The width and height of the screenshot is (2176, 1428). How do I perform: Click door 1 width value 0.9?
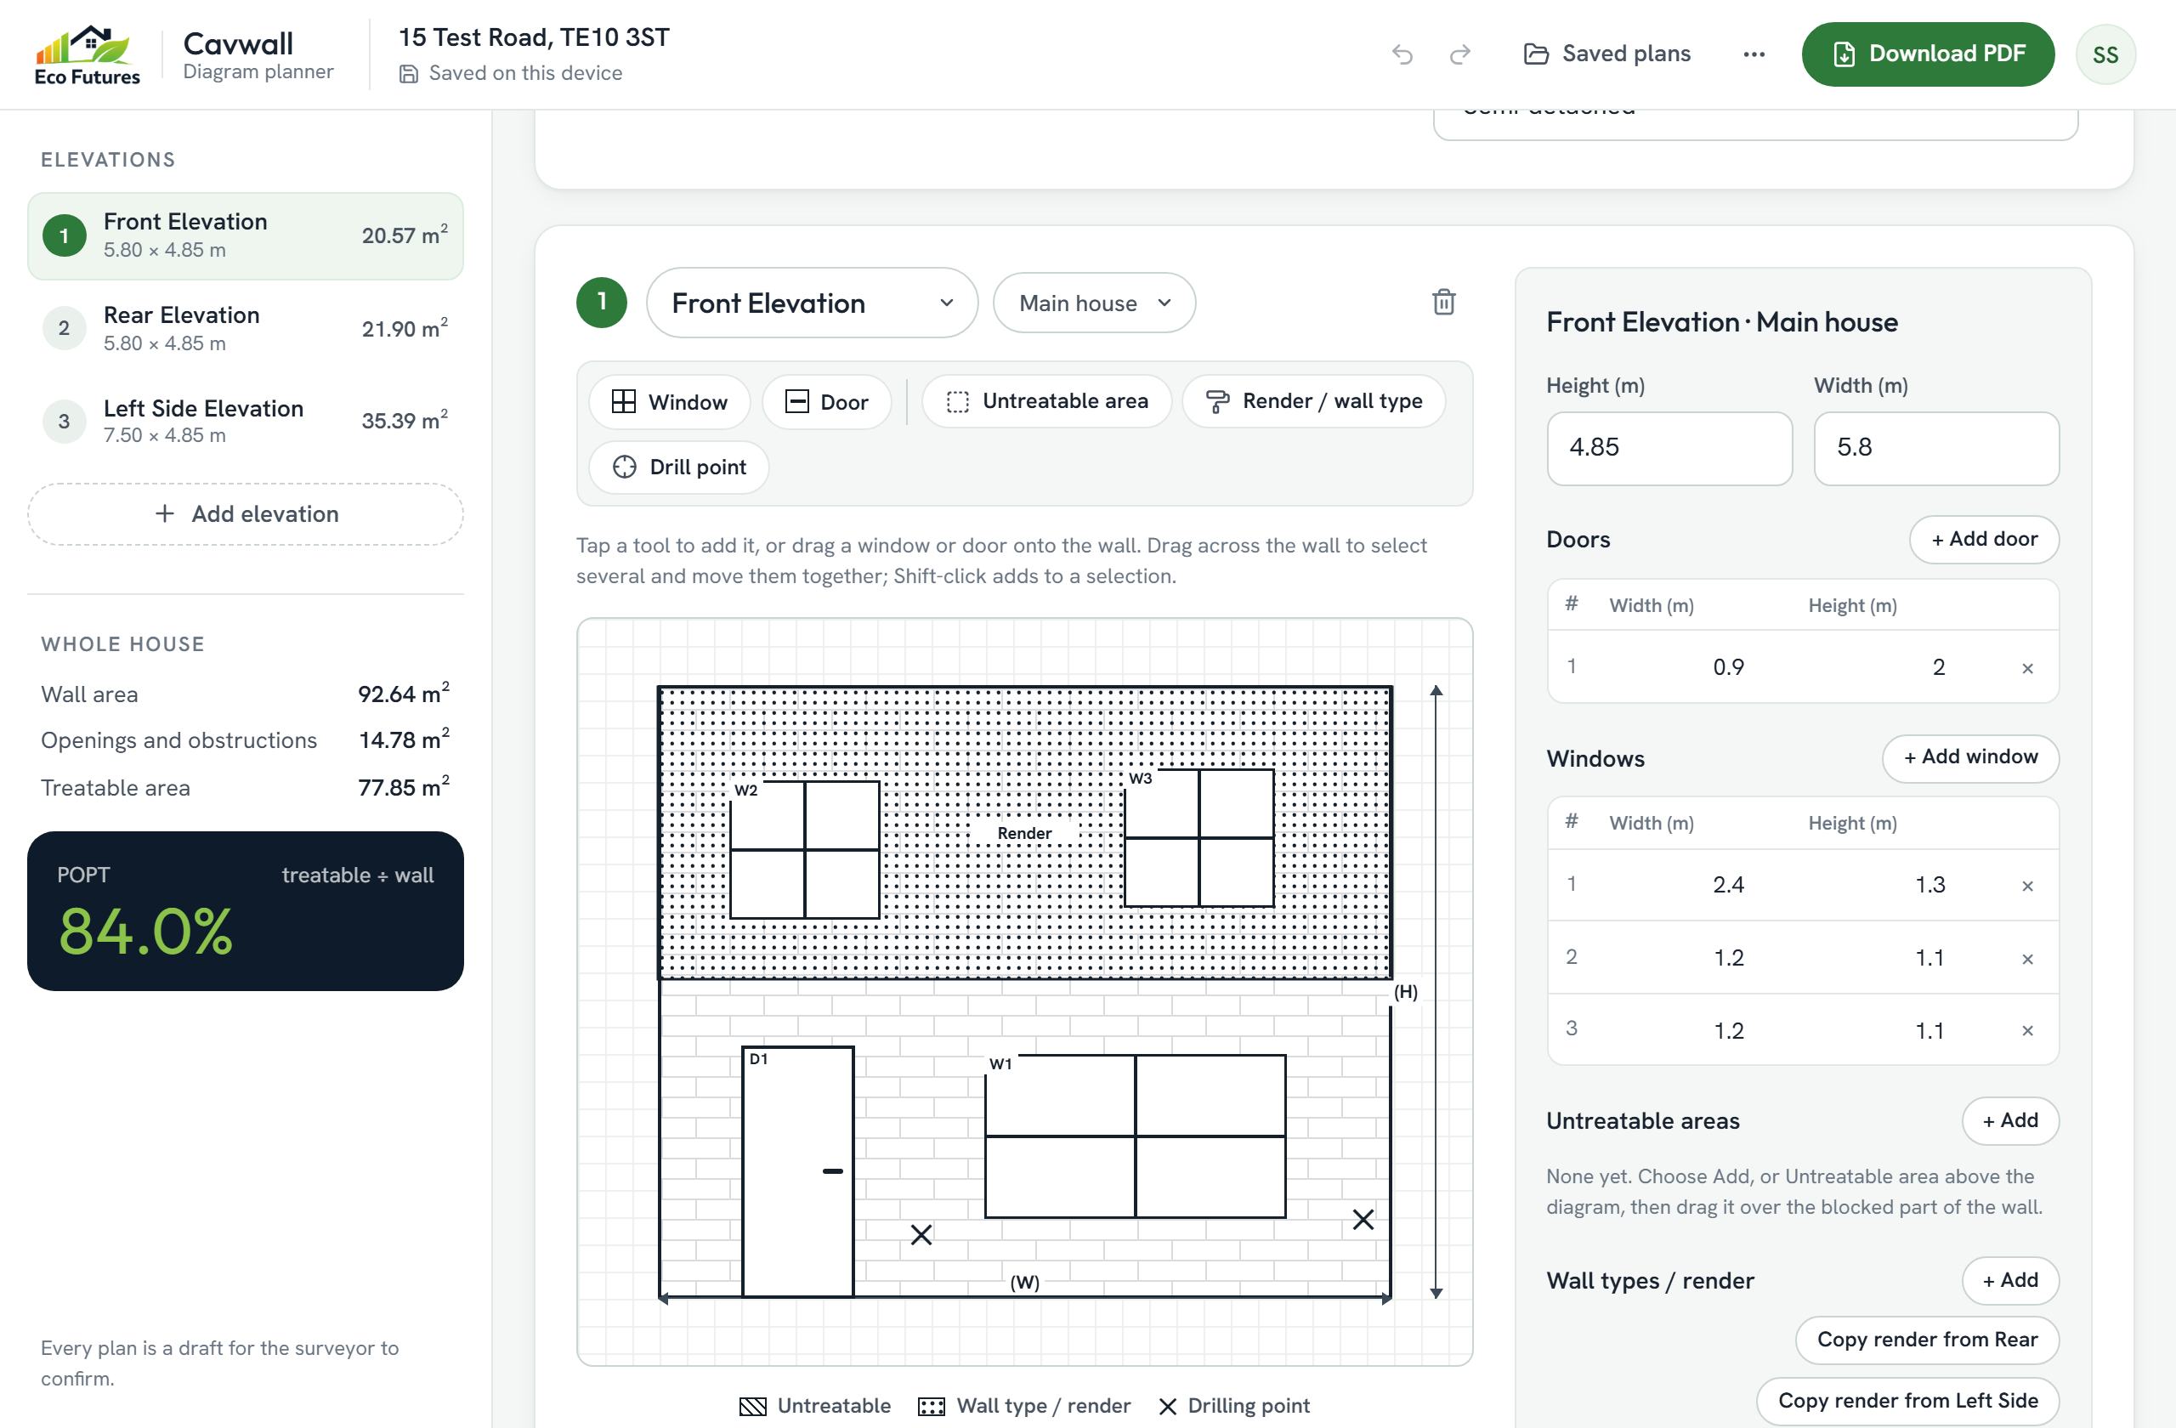pyautogui.click(x=1728, y=666)
